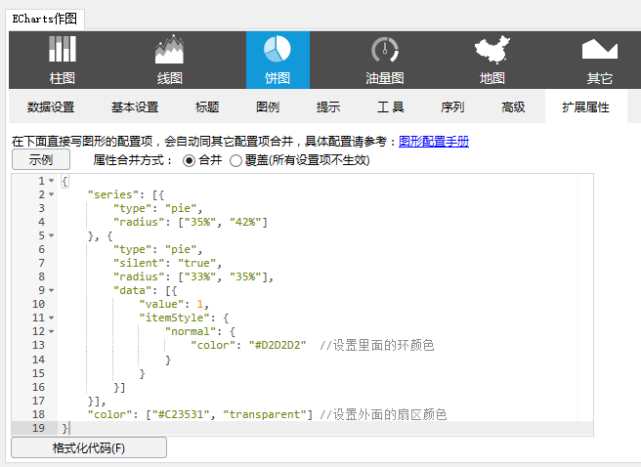This screenshot has width=641, height=467.
Task: Select the 其它 chart type icon
Action: (x=599, y=60)
